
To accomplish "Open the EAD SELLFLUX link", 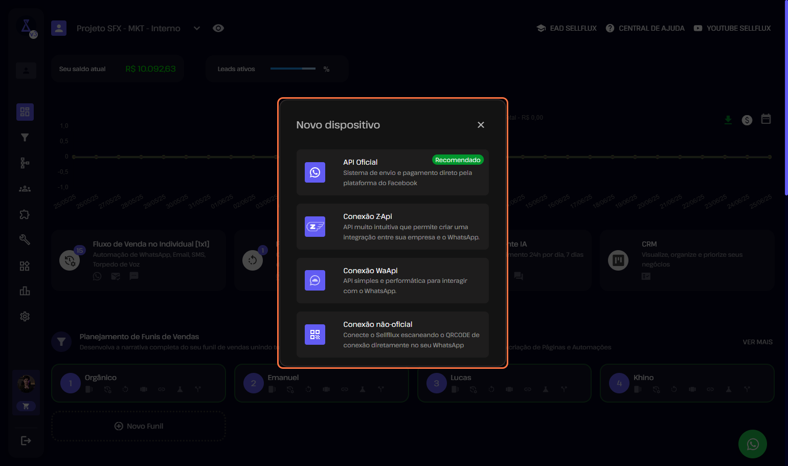I will [567, 28].
